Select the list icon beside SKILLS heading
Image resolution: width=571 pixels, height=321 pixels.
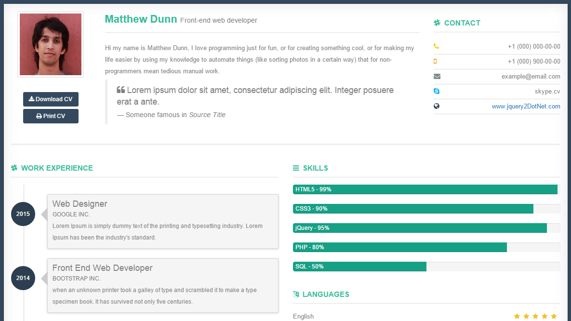pos(295,168)
